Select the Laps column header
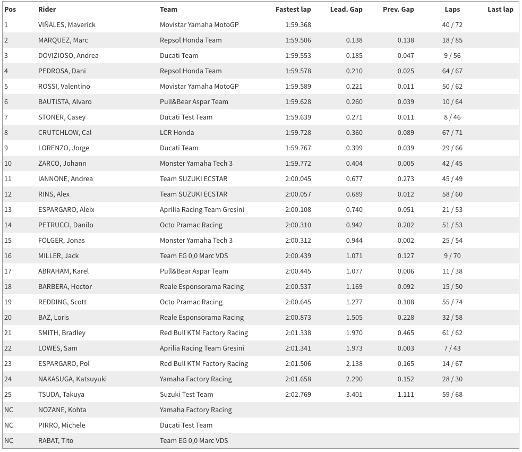 452,9
